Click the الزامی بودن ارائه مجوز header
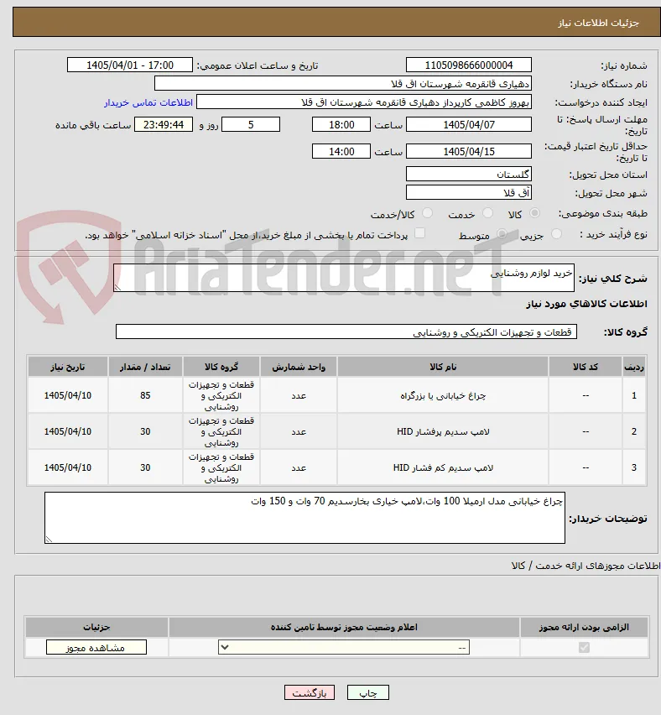Screen dimensions: 661x715 (584, 628)
